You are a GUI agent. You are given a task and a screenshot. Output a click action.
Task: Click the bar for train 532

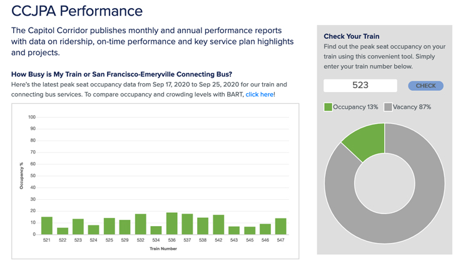pyautogui.click(x=141, y=224)
